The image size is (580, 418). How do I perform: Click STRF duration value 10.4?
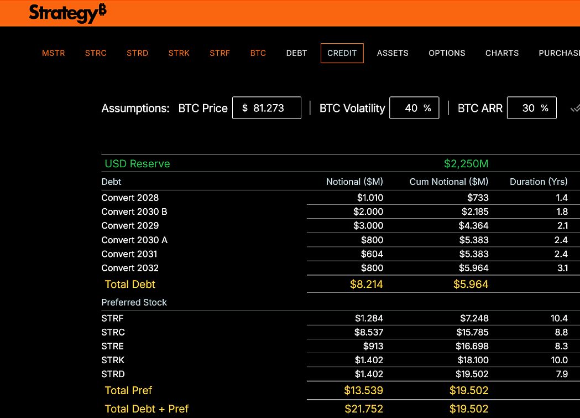[x=559, y=318]
